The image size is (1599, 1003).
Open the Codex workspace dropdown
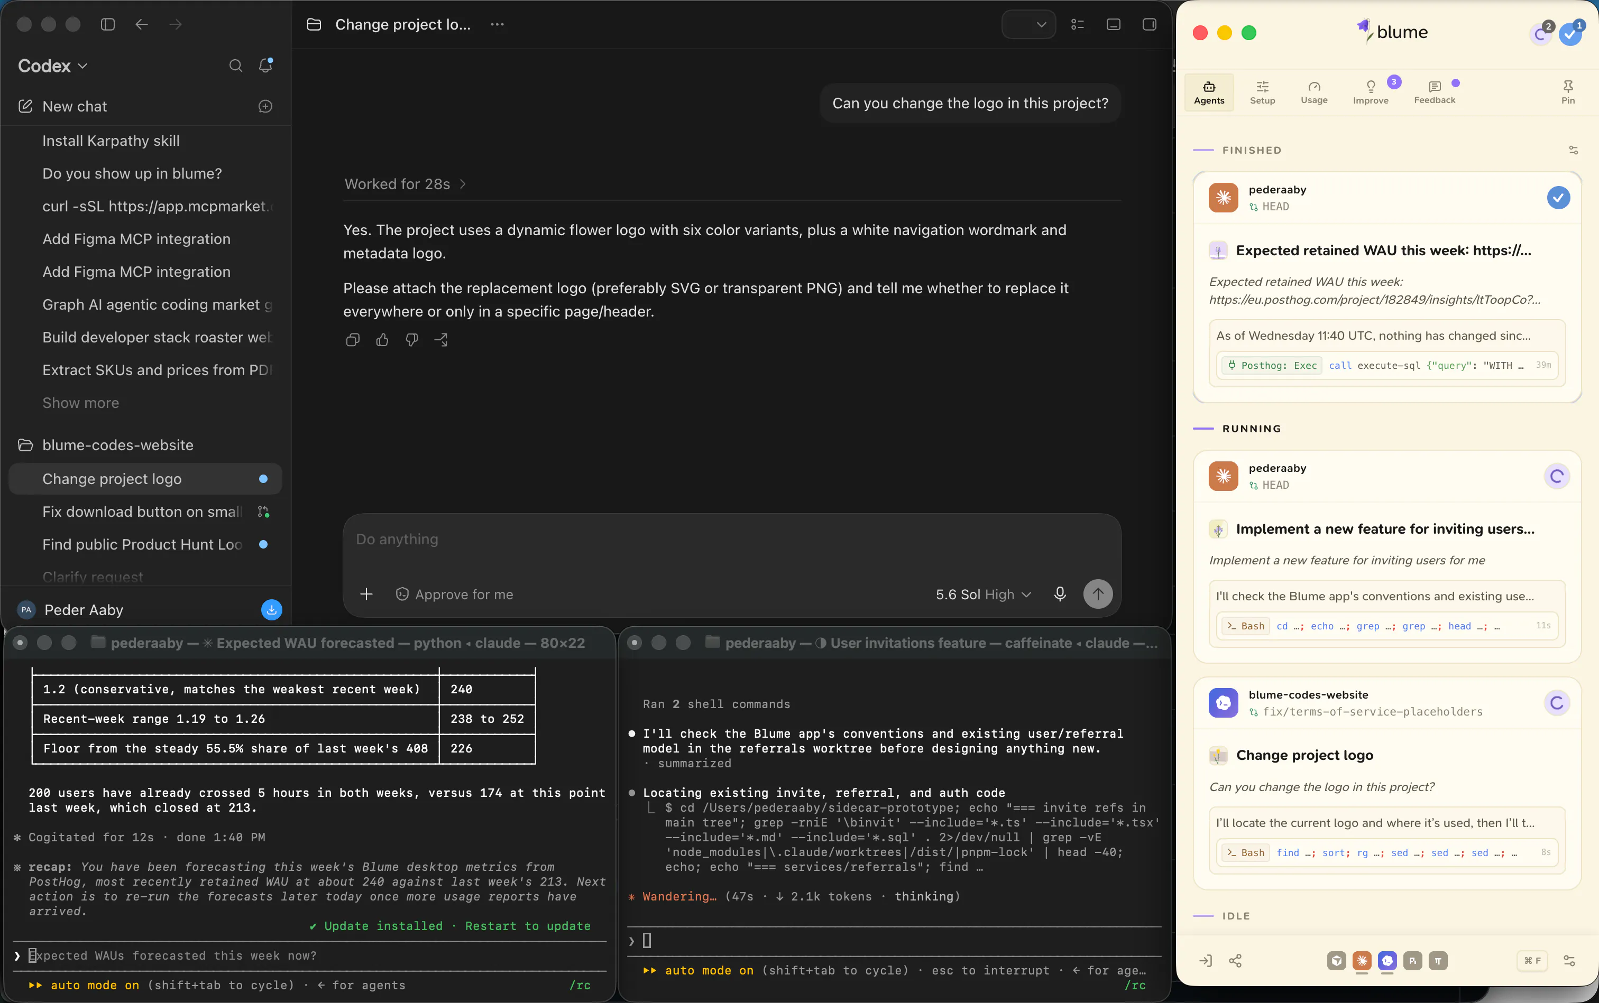tap(53, 66)
